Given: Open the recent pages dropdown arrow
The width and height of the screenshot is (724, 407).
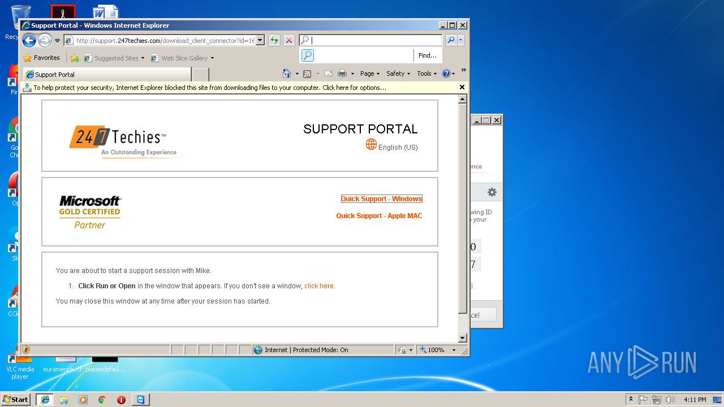Looking at the screenshot, I should (57, 41).
